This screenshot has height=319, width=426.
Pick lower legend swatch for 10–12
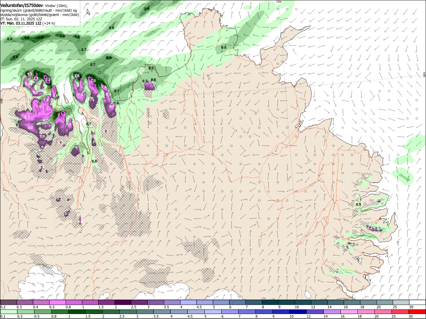[x=298, y=312]
